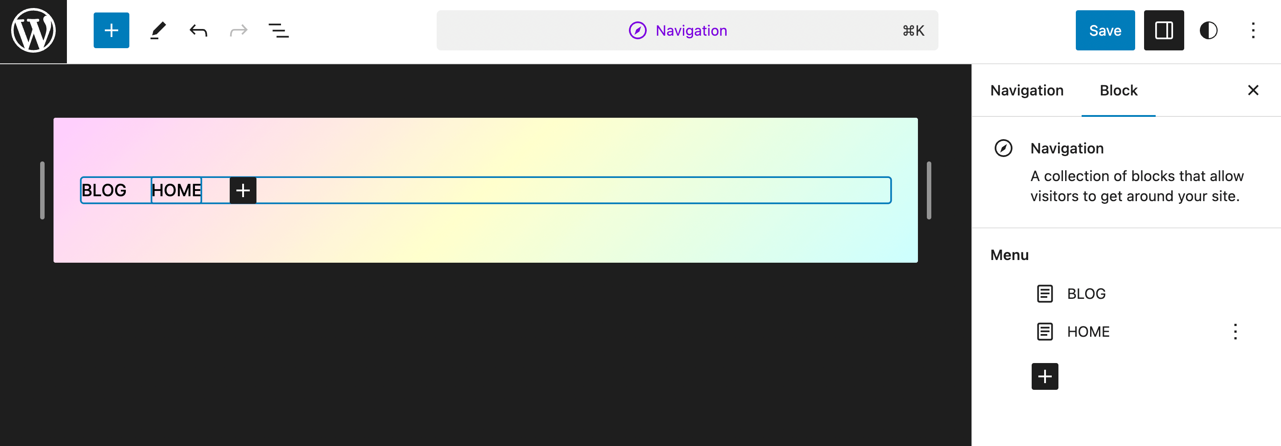Open the Styles panel

point(1208,30)
